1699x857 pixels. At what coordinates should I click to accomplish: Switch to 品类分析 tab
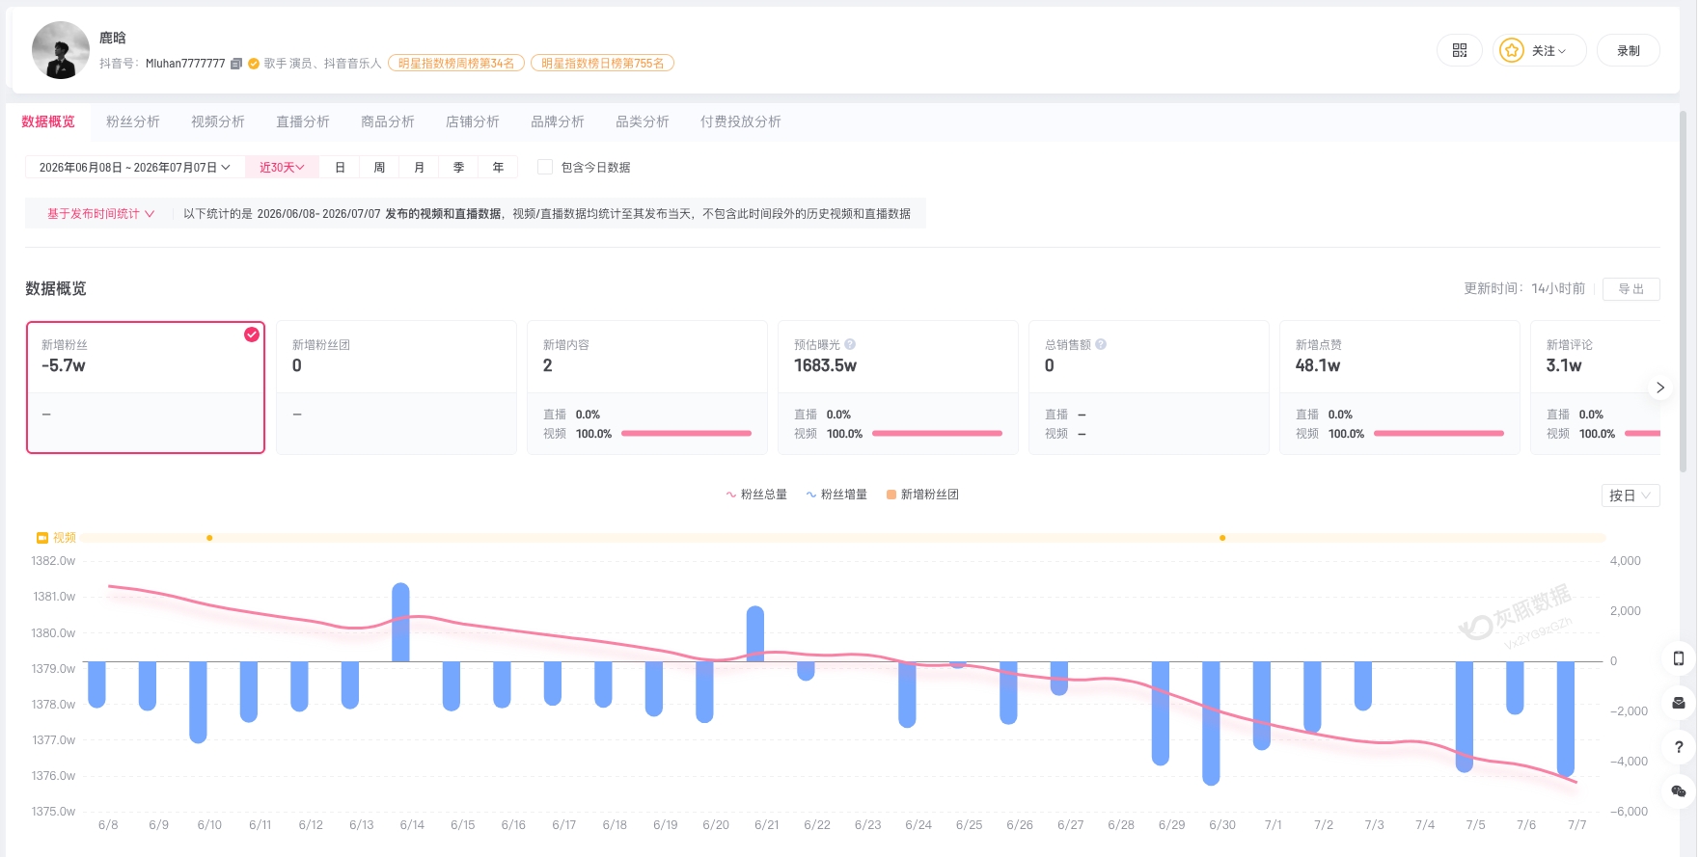[643, 121]
